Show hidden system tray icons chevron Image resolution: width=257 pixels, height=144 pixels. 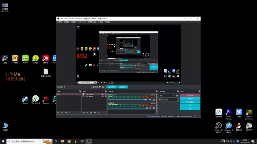221,141
